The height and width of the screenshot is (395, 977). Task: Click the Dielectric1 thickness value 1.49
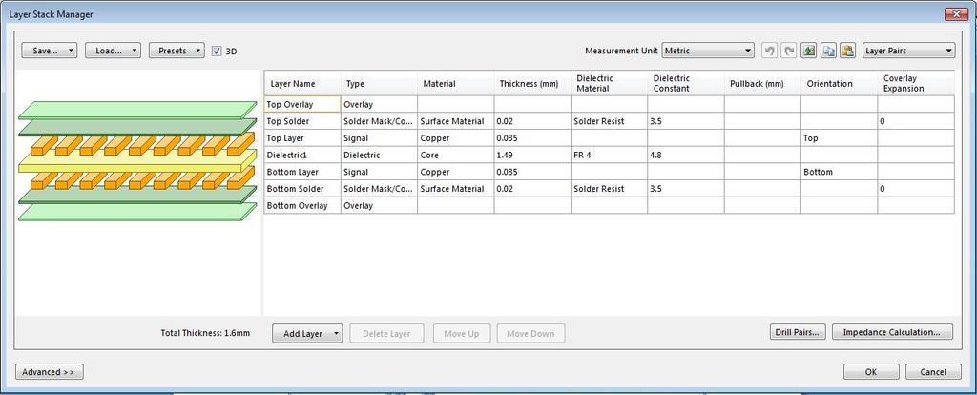click(x=532, y=155)
